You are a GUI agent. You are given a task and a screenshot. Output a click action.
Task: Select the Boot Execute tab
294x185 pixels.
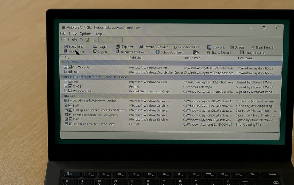pos(265,47)
